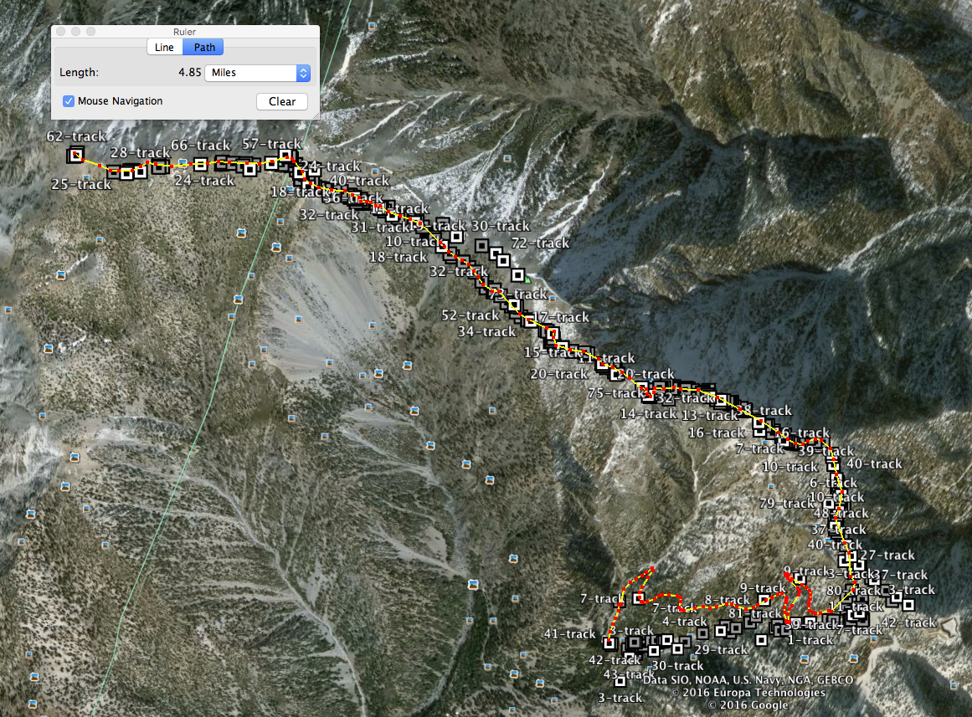Click the Clear button in Ruler
972x717 pixels.
[282, 101]
